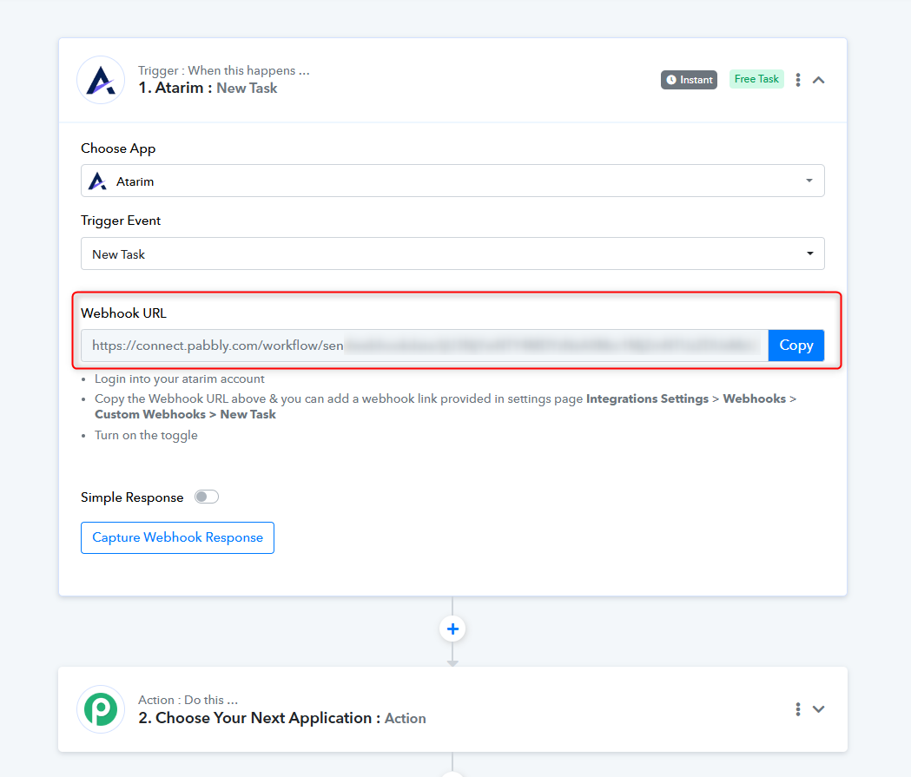Click the green Free Task badge

756,79
